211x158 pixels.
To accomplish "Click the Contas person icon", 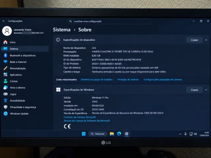I will (x=6, y=81).
